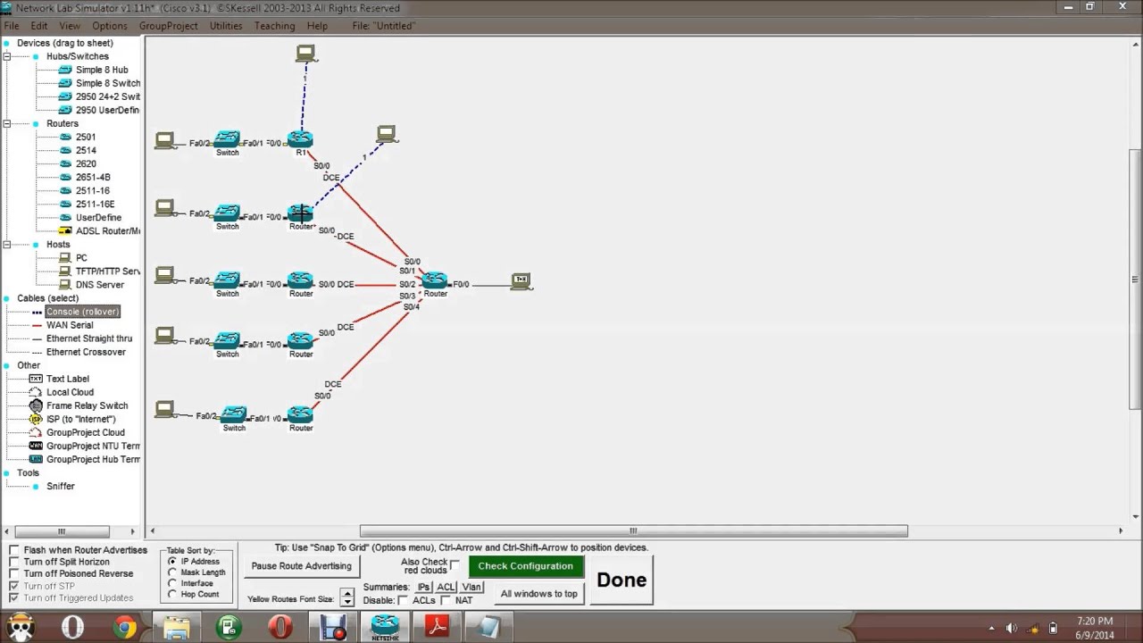Click All windows to top
Viewport: 1143px width, 643px height.
(539, 594)
